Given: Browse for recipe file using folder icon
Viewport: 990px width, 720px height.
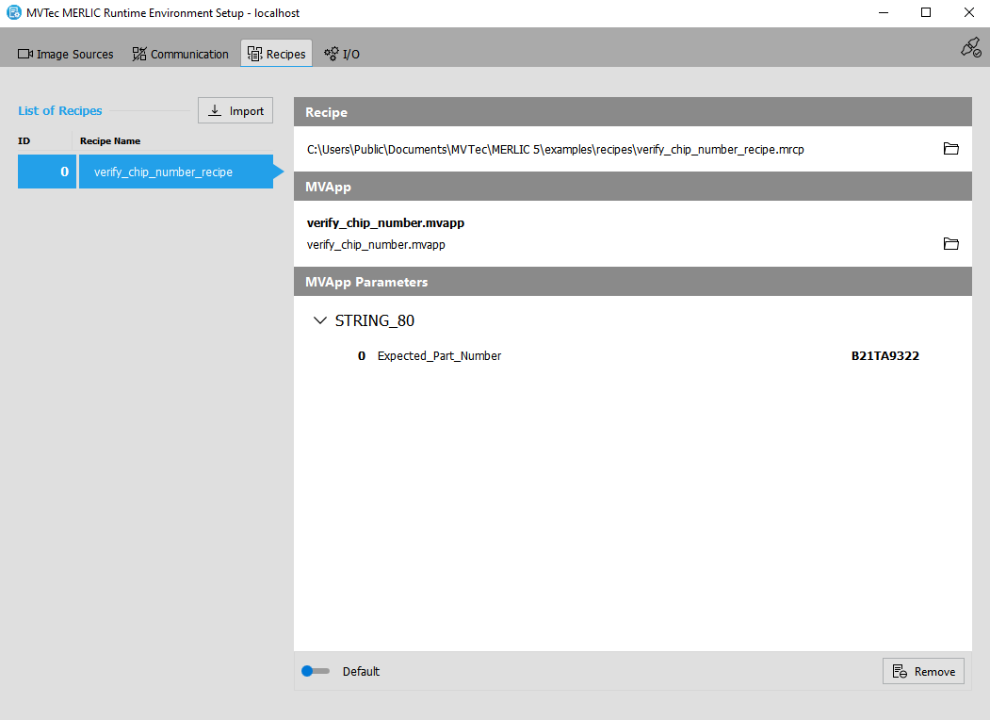Looking at the screenshot, I should pyautogui.click(x=950, y=149).
